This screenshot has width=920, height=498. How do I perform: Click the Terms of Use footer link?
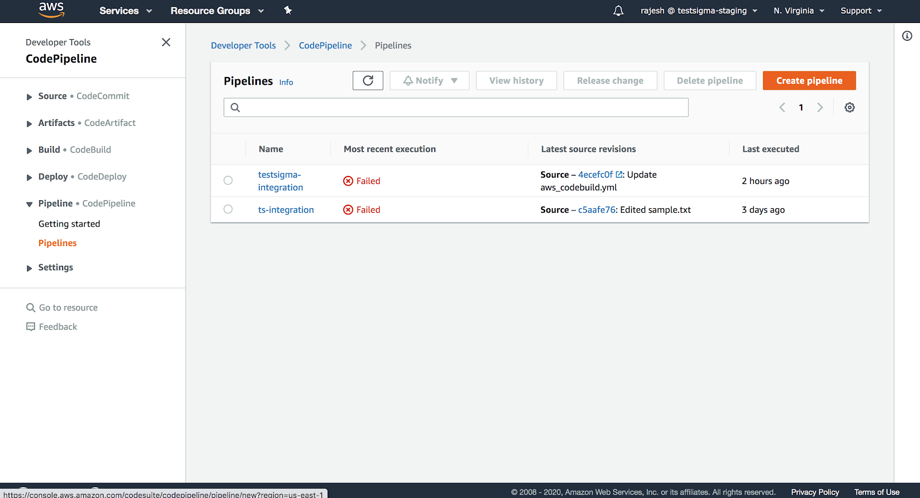(x=877, y=492)
